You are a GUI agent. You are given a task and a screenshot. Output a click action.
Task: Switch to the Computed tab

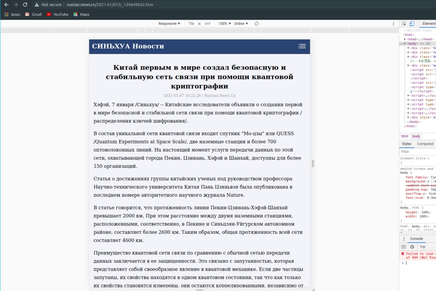click(x=425, y=144)
